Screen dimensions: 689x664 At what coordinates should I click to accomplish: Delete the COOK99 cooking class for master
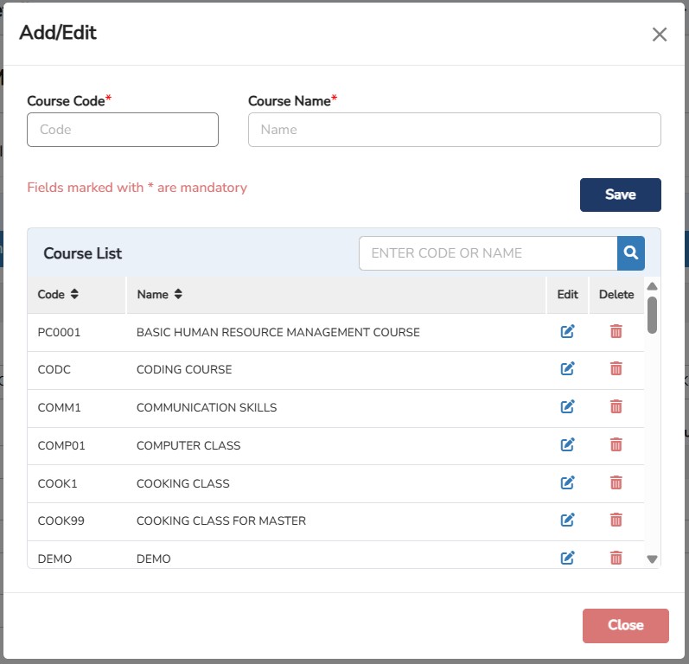coord(616,520)
